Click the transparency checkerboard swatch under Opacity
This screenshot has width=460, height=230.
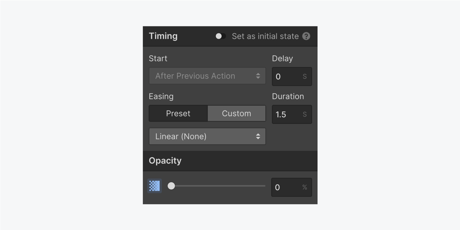click(x=154, y=186)
